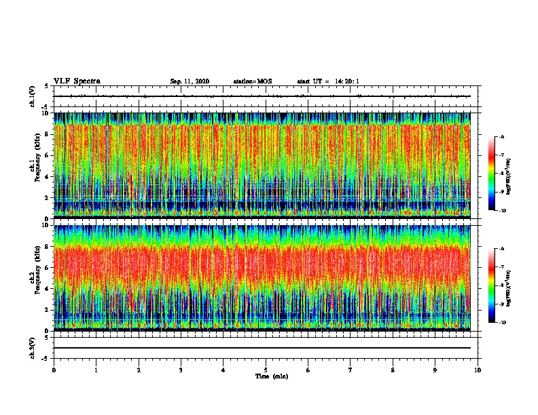Click the "-10" label on ch.1 color scale
The image size is (538, 415).
[x=502, y=211]
